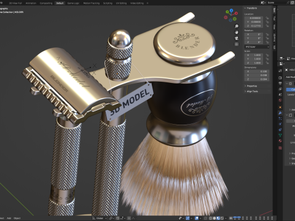Select solid viewport shading mode
The image size is (295, 221).
pyautogui.click(x=214, y=218)
